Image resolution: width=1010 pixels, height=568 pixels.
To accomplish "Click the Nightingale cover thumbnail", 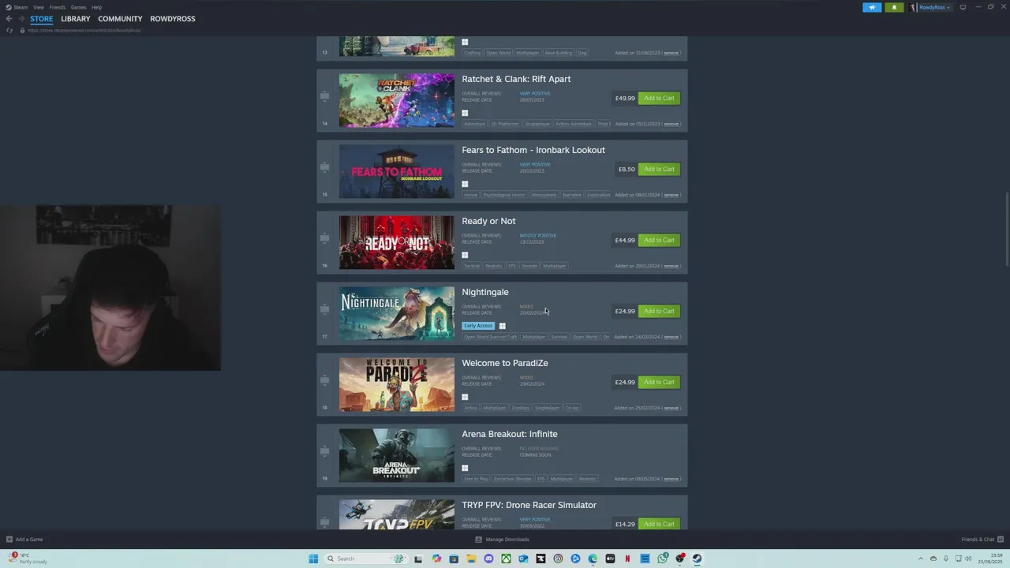I will pyautogui.click(x=397, y=313).
